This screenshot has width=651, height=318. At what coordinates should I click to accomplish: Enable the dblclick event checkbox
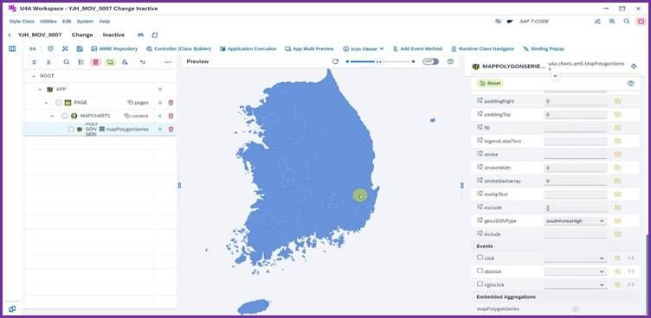pos(480,270)
